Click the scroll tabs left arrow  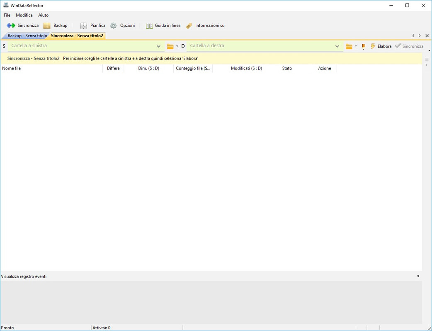413,36
